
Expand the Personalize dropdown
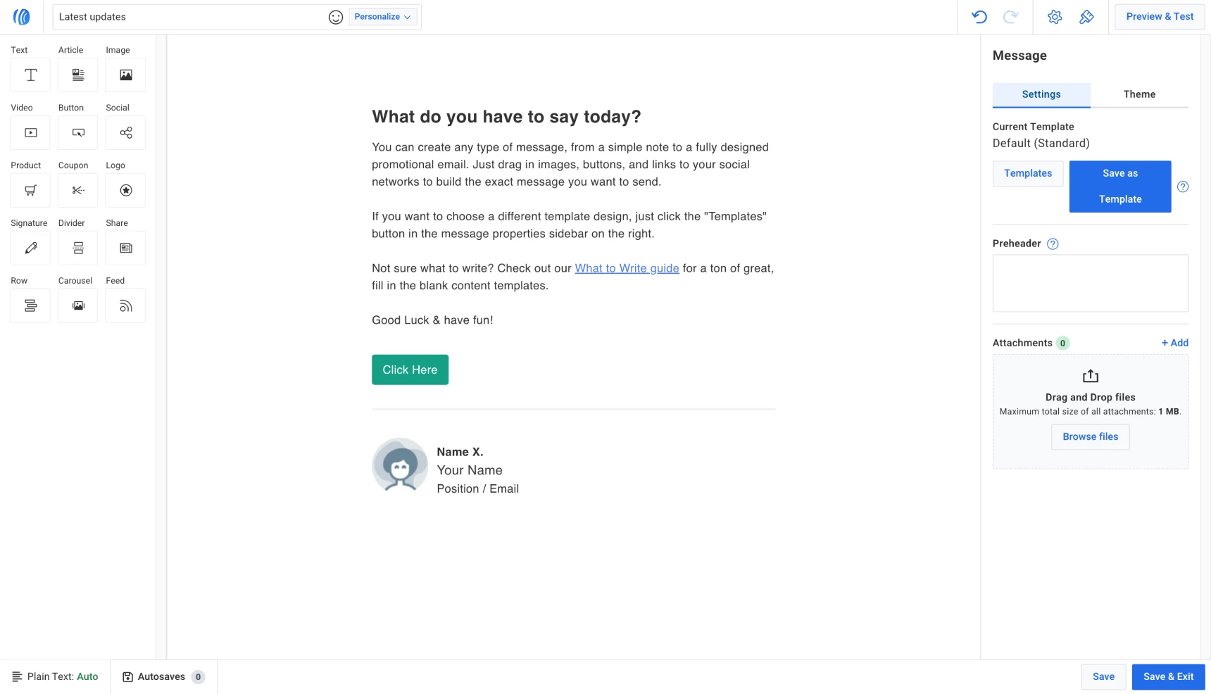pyautogui.click(x=382, y=17)
